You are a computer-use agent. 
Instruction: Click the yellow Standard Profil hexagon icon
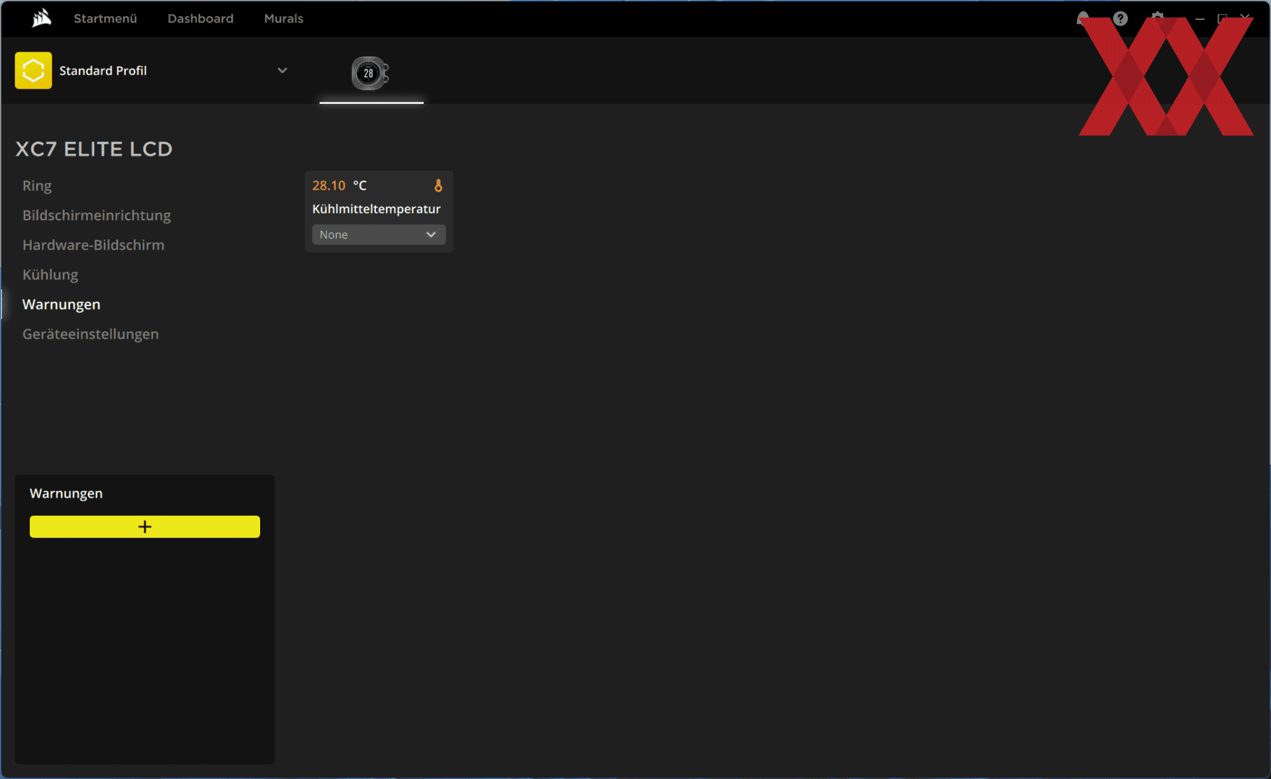33,70
